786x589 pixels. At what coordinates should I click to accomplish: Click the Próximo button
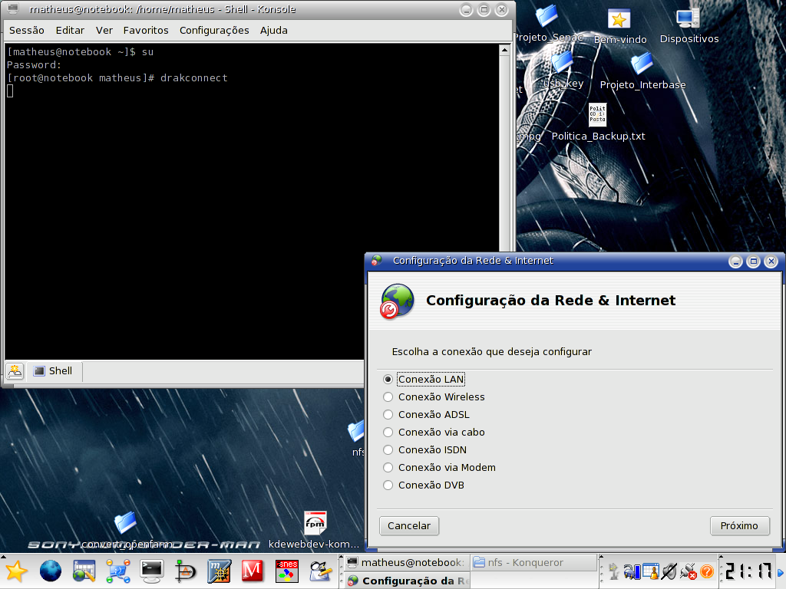click(x=739, y=526)
